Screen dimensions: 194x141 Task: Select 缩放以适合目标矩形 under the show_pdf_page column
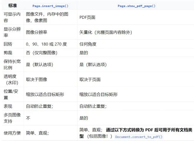98,94
